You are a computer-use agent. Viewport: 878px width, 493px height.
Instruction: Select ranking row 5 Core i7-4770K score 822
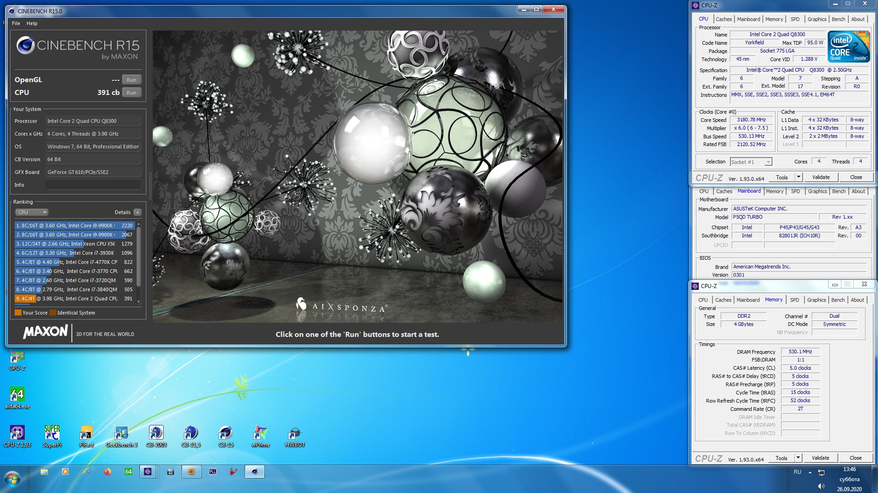tap(74, 262)
